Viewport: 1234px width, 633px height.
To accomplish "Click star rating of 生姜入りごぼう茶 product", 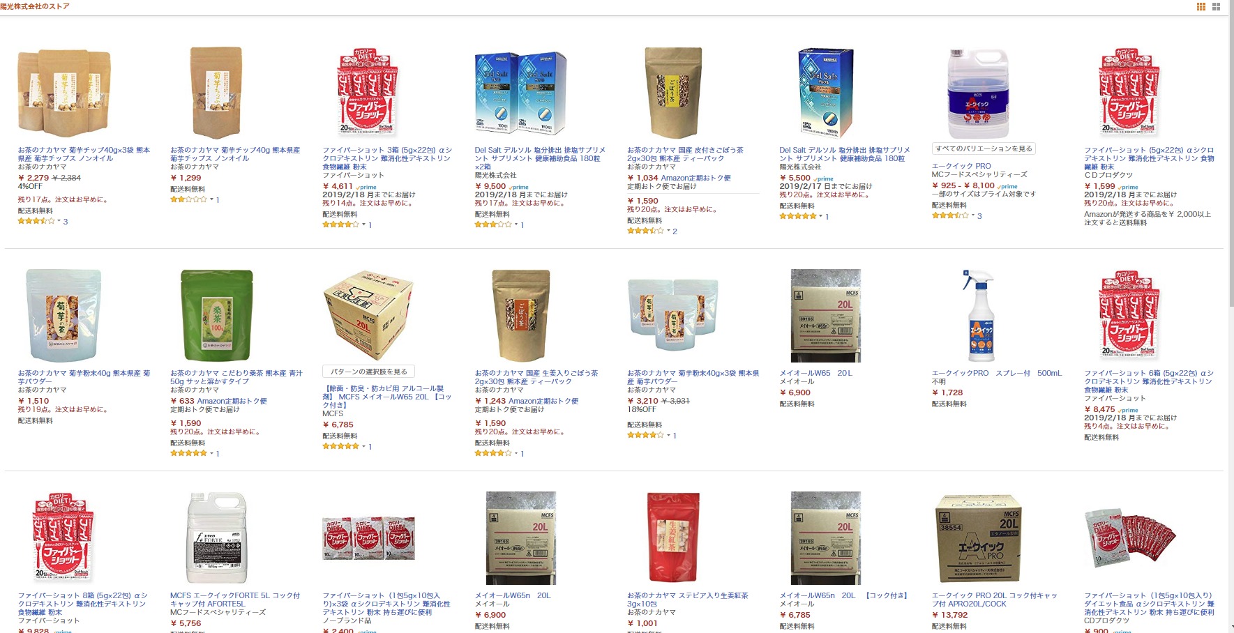I will pyautogui.click(x=493, y=453).
